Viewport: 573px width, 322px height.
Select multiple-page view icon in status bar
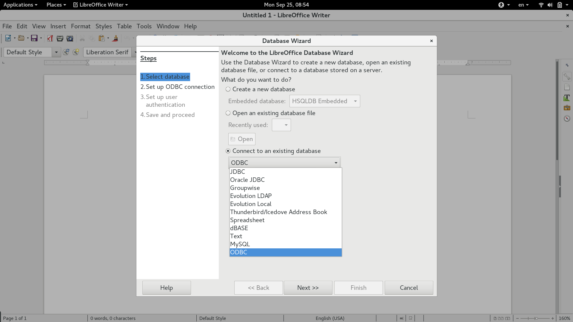501,318
